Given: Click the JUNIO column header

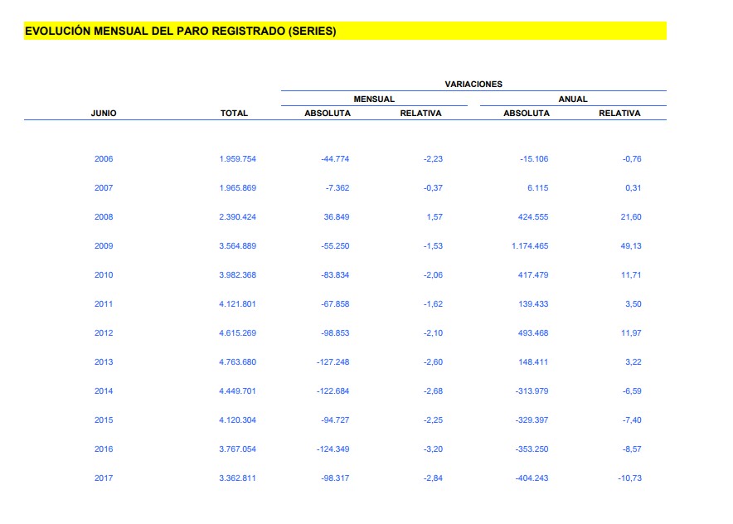Looking at the screenshot, I should point(104,114).
